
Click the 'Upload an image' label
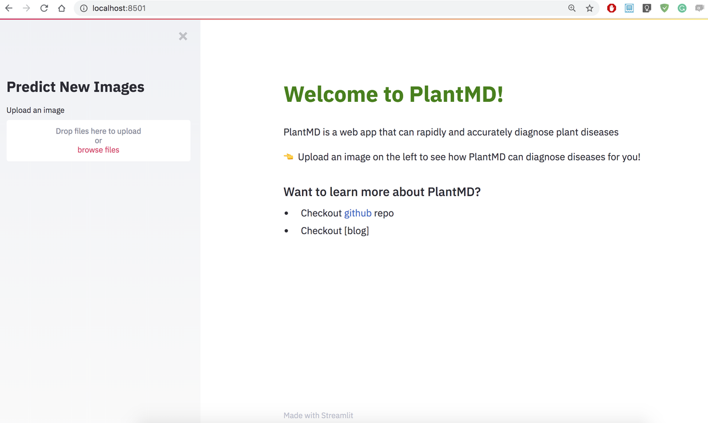click(x=35, y=110)
